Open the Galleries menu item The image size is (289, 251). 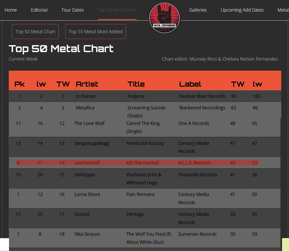coord(198,10)
